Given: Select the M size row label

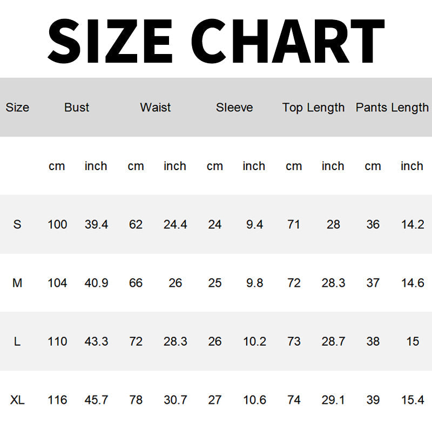Looking at the screenshot, I should pyautogui.click(x=17, y=282).
